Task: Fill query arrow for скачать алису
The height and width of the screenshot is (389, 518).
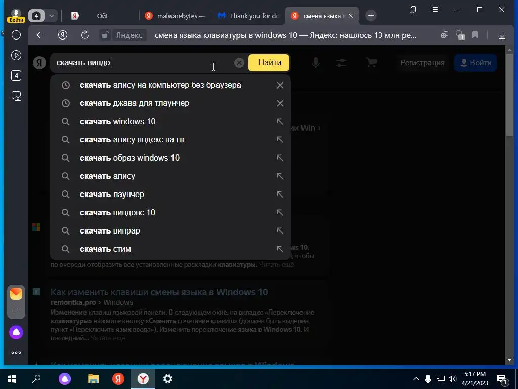Action: pos(280,176)
